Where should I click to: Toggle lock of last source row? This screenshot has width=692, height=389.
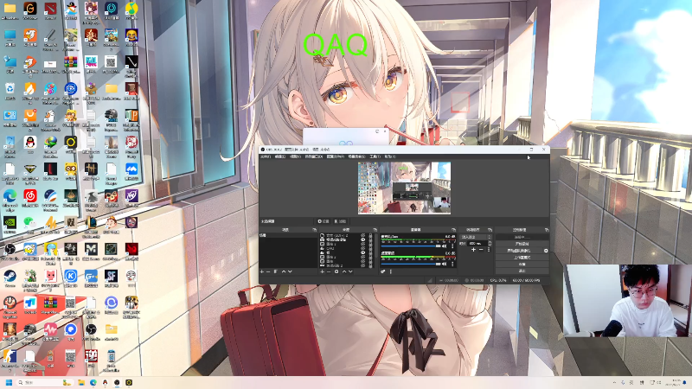(x=371, y=265)
